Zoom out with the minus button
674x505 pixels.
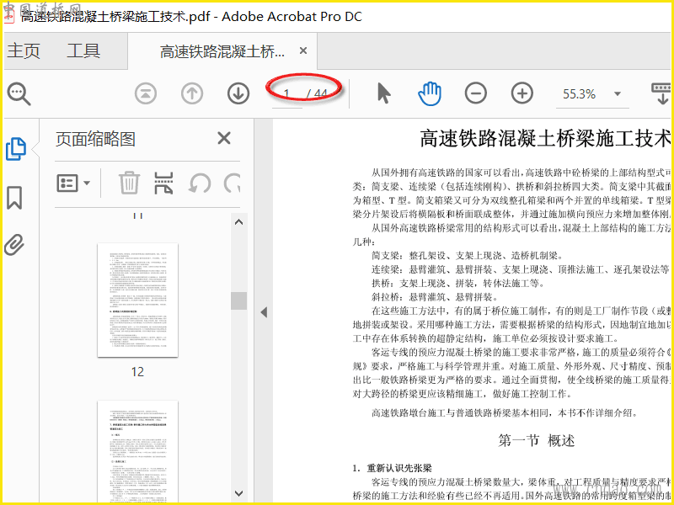[476, 93]
